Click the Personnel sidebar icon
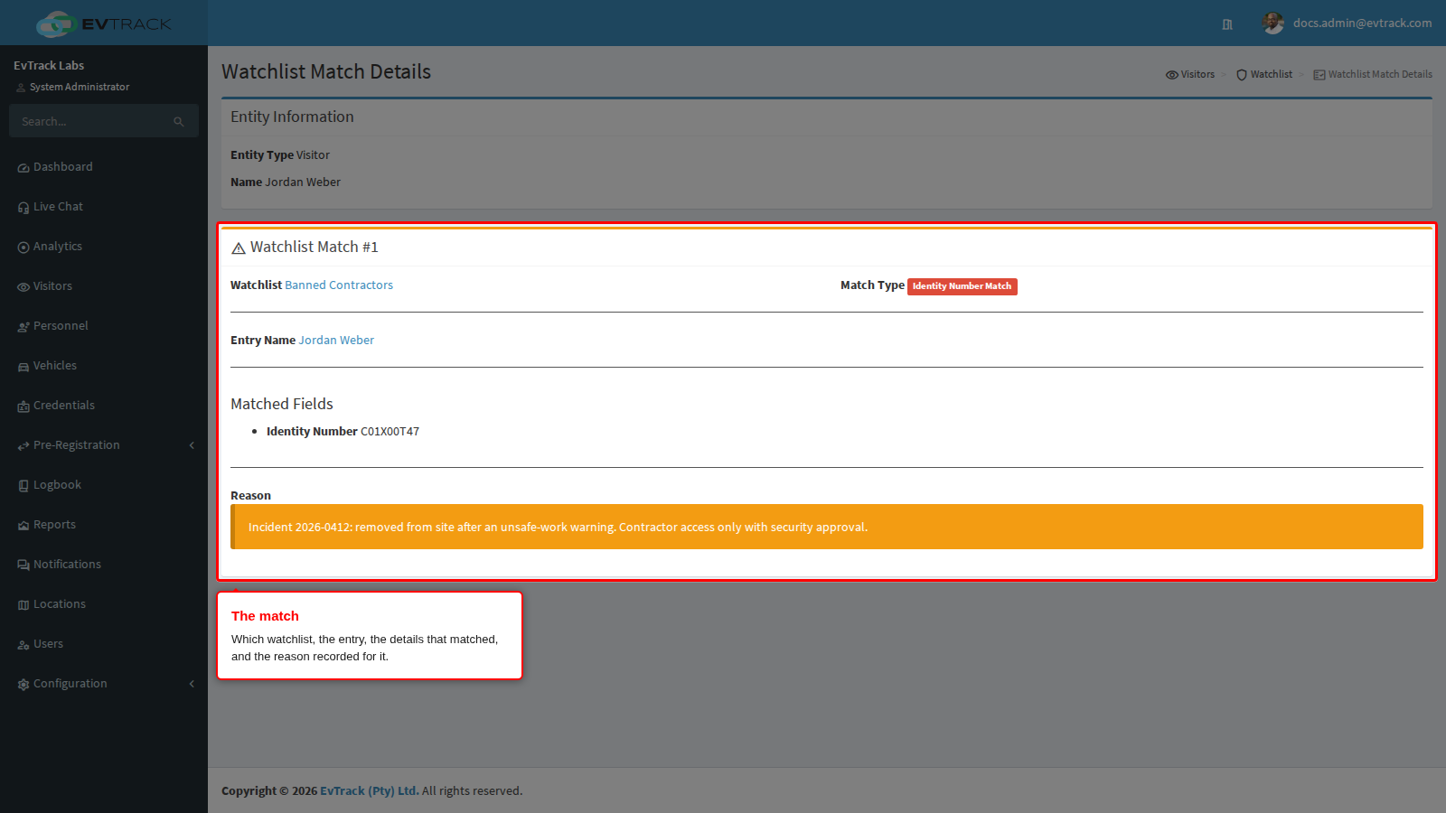Image resolution: width=1446 pixels, height=813 pixels. (23, 327)
